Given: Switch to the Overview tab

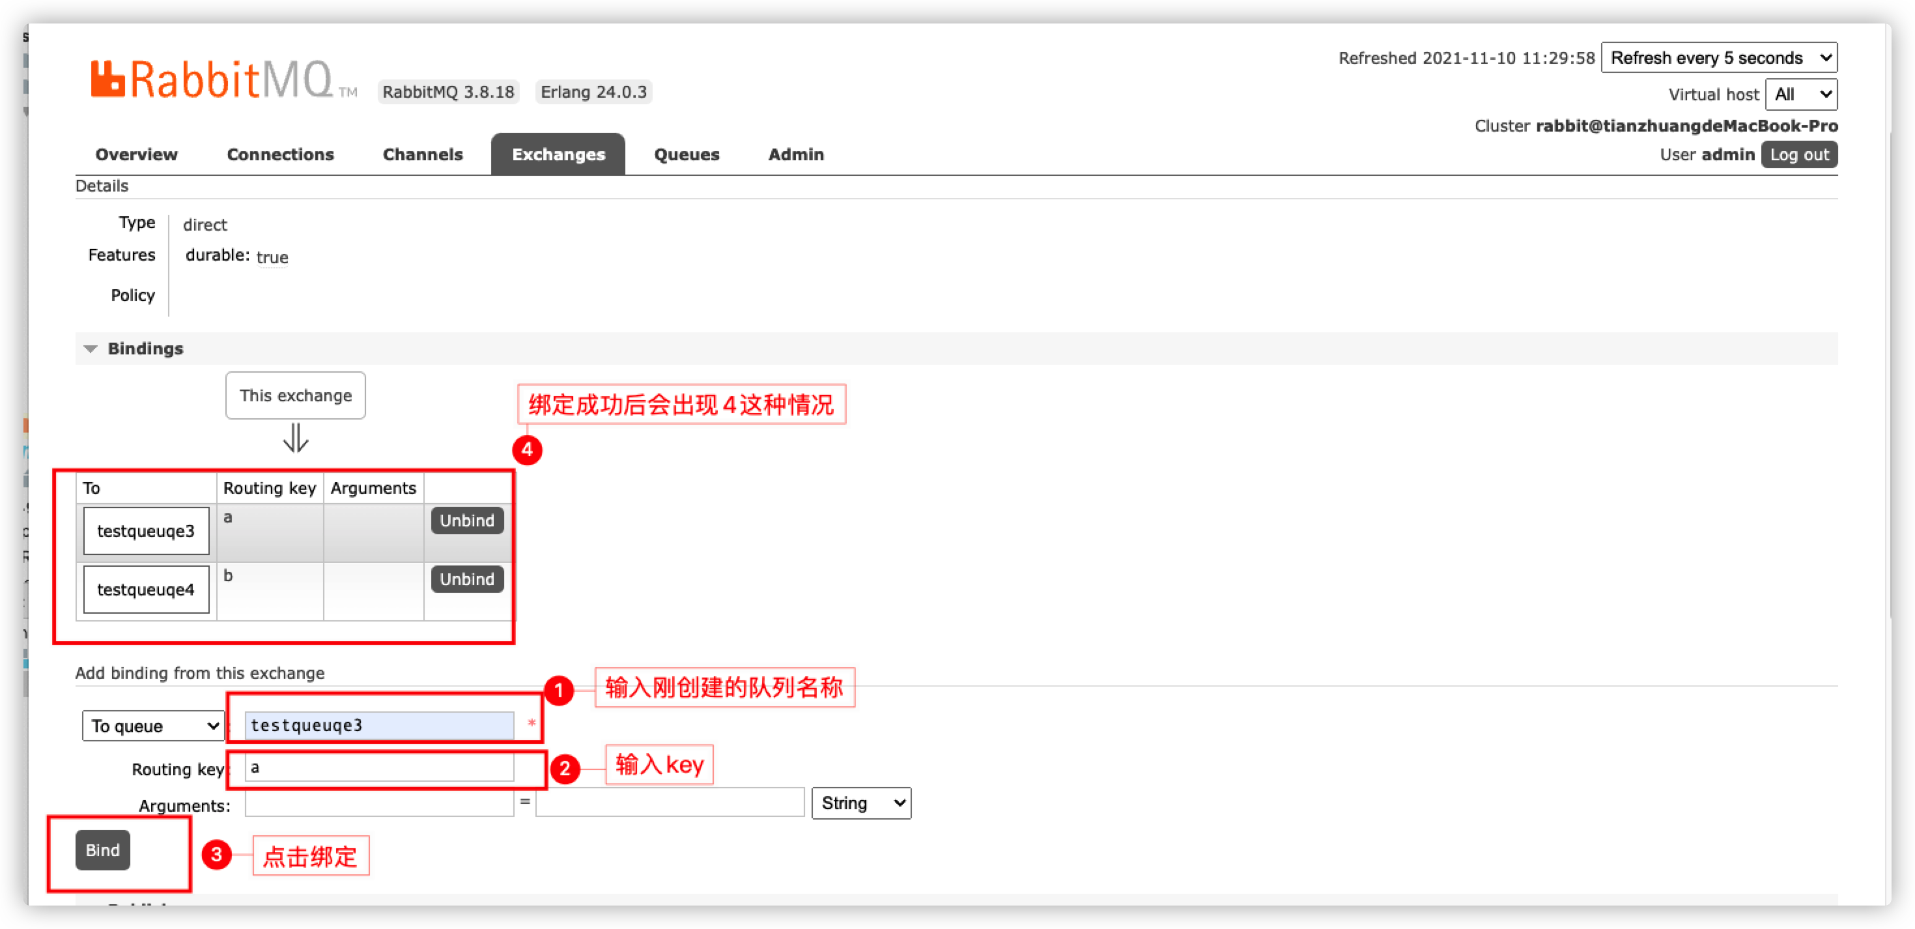Looking at the screenshot, I should (136, 154).
